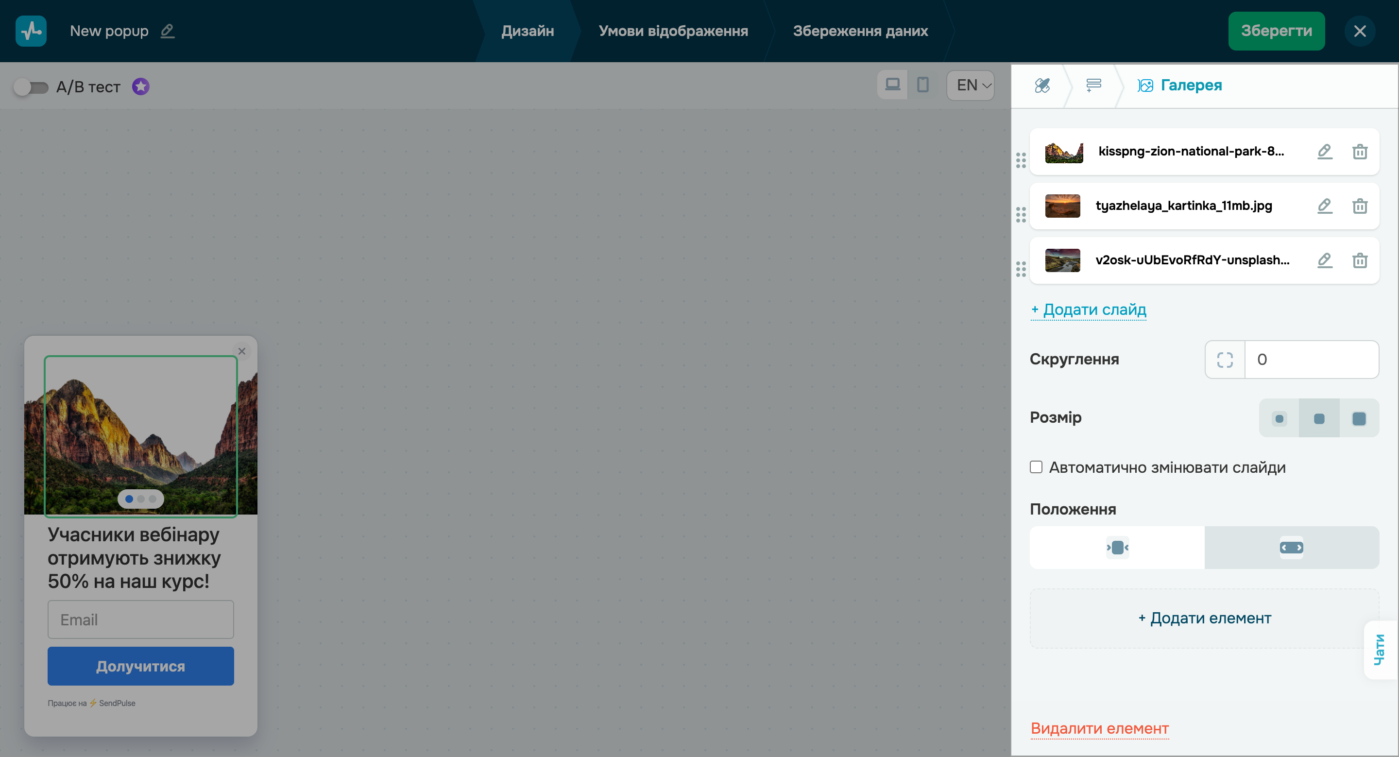Delete the v2osk unsplash slide
This screenshot has width=1399, height=757.
(x=1359, y=260)
